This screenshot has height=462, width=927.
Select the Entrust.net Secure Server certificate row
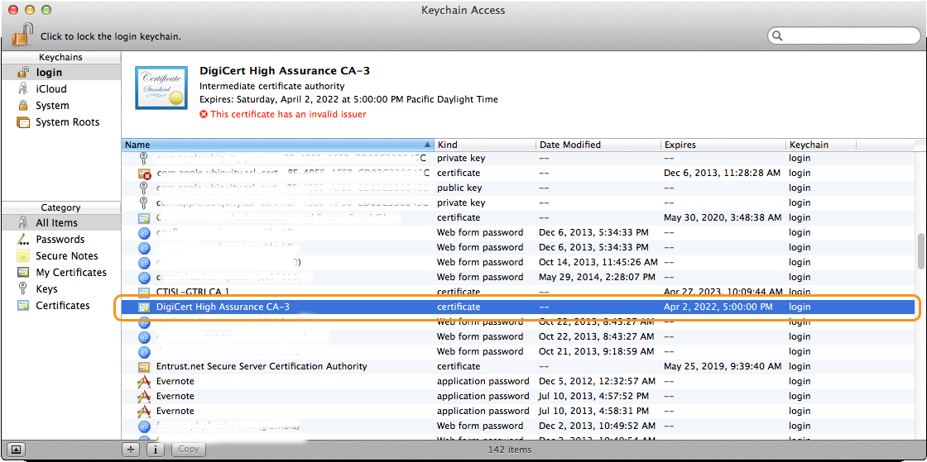pos(261,366)
